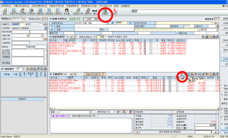The image size is (228, 138).
Task: Click the 현금영수증 toolbar icon
Action: 78,11
